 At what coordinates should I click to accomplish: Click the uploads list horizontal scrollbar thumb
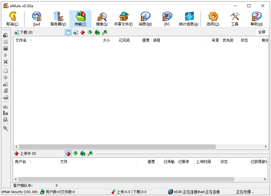point(126,179)
